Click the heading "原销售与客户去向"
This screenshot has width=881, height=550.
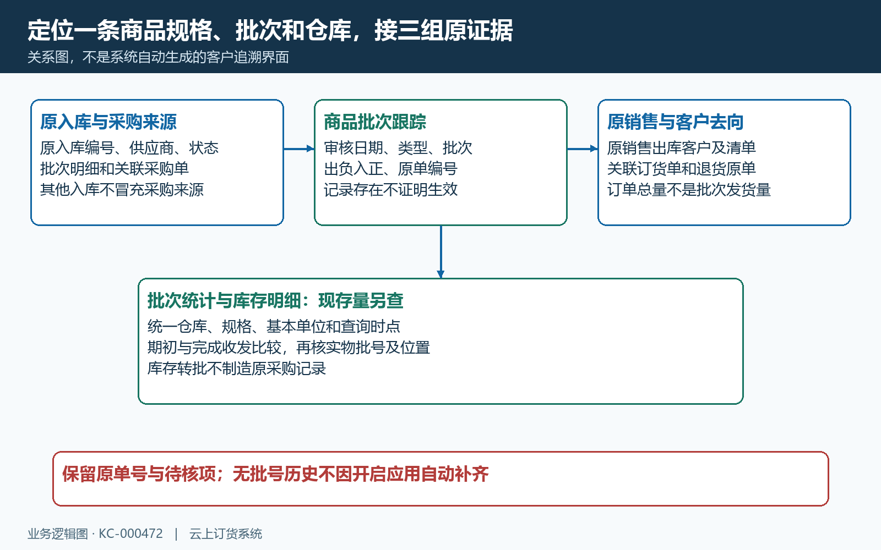click(x=676, y=122)
